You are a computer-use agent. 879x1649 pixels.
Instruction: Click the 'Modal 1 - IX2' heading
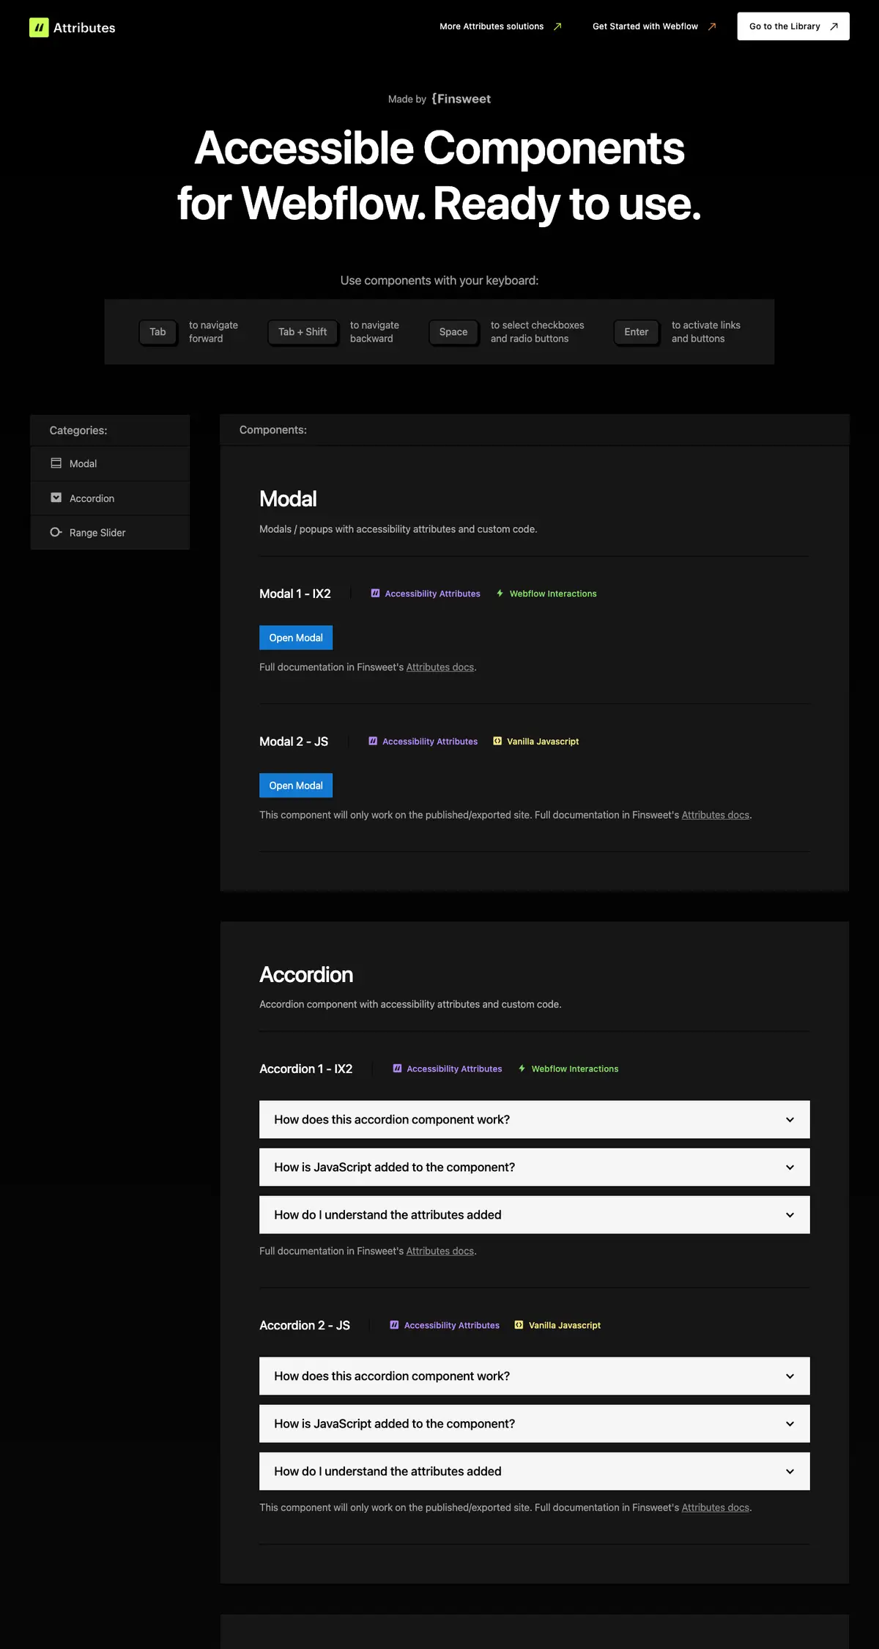(x=295, y=594)
